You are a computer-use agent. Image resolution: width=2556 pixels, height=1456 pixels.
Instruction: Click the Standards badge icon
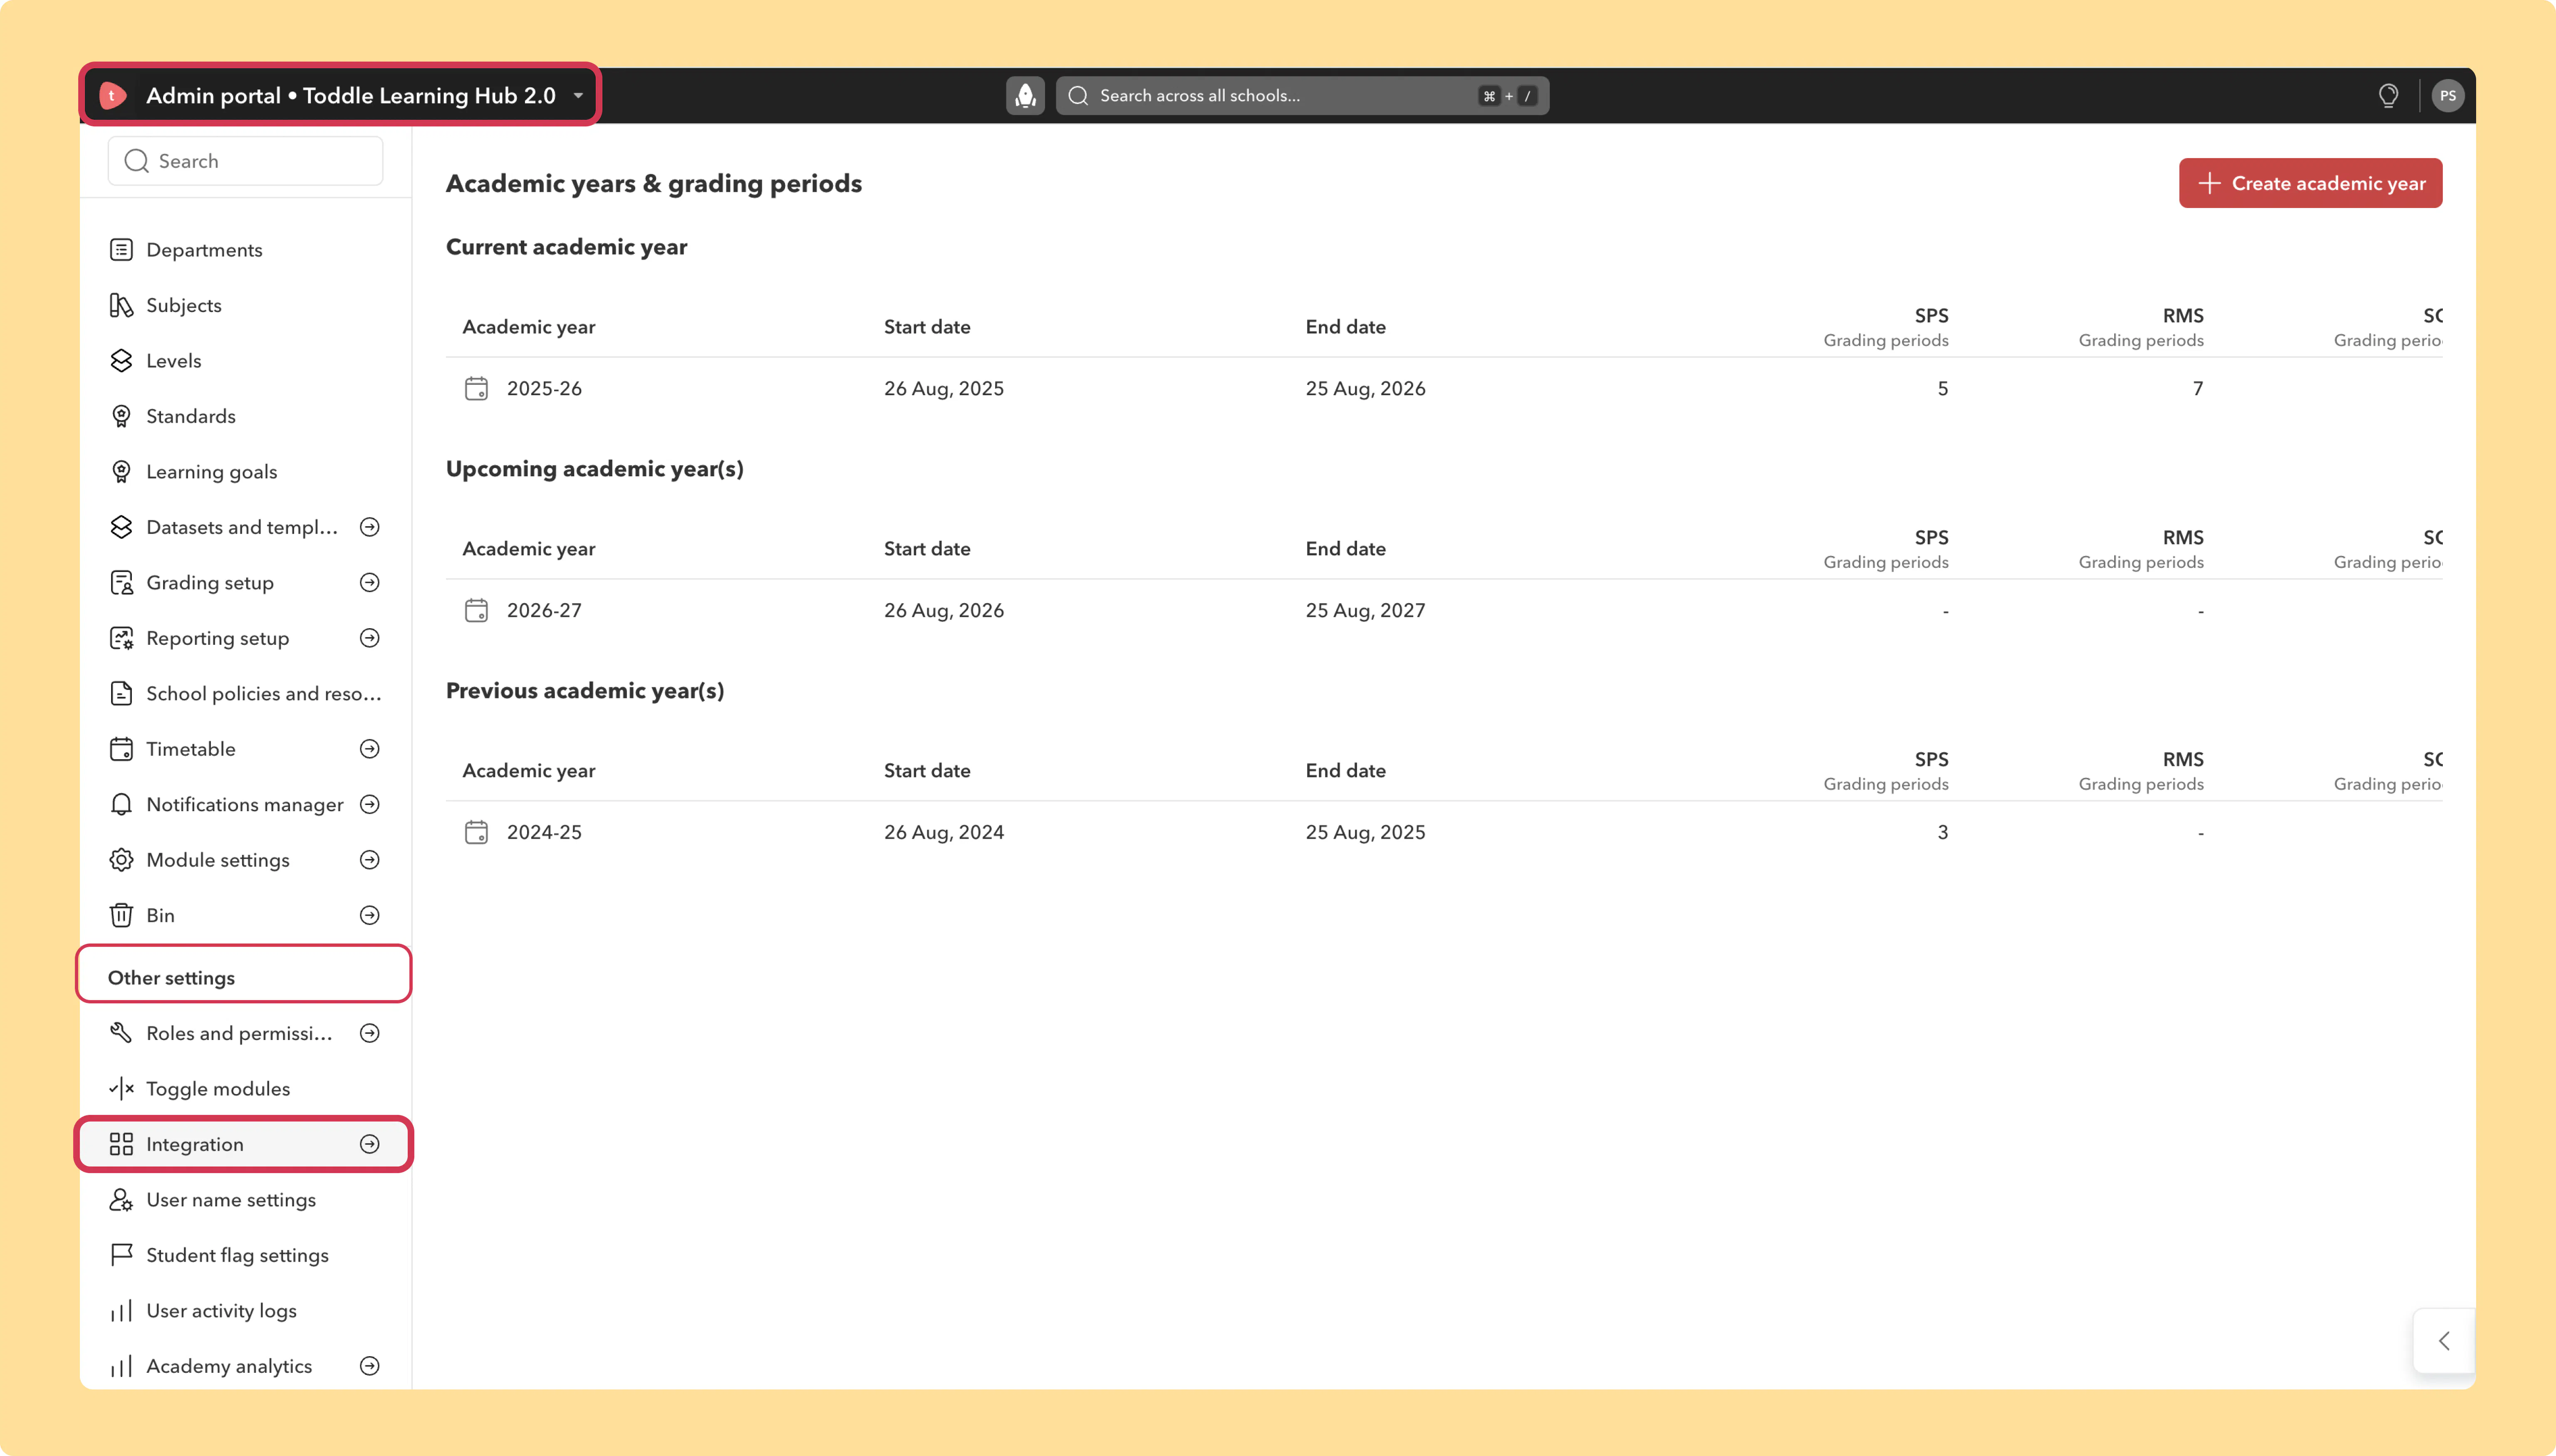tap(121, 416)
